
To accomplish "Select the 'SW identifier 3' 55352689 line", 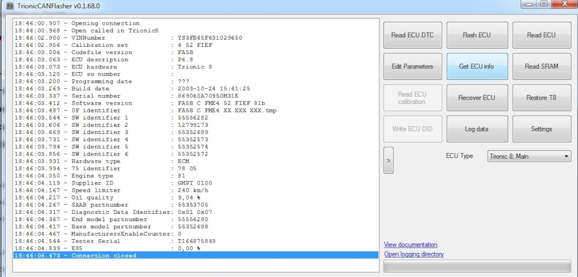I will pyautogui.click(x=196, y=132).
